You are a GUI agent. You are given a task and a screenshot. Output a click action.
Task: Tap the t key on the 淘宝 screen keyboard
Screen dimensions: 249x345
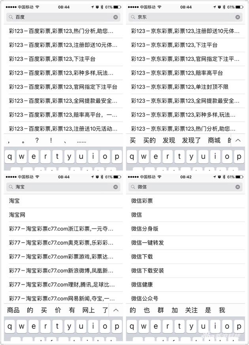[57, 326]
